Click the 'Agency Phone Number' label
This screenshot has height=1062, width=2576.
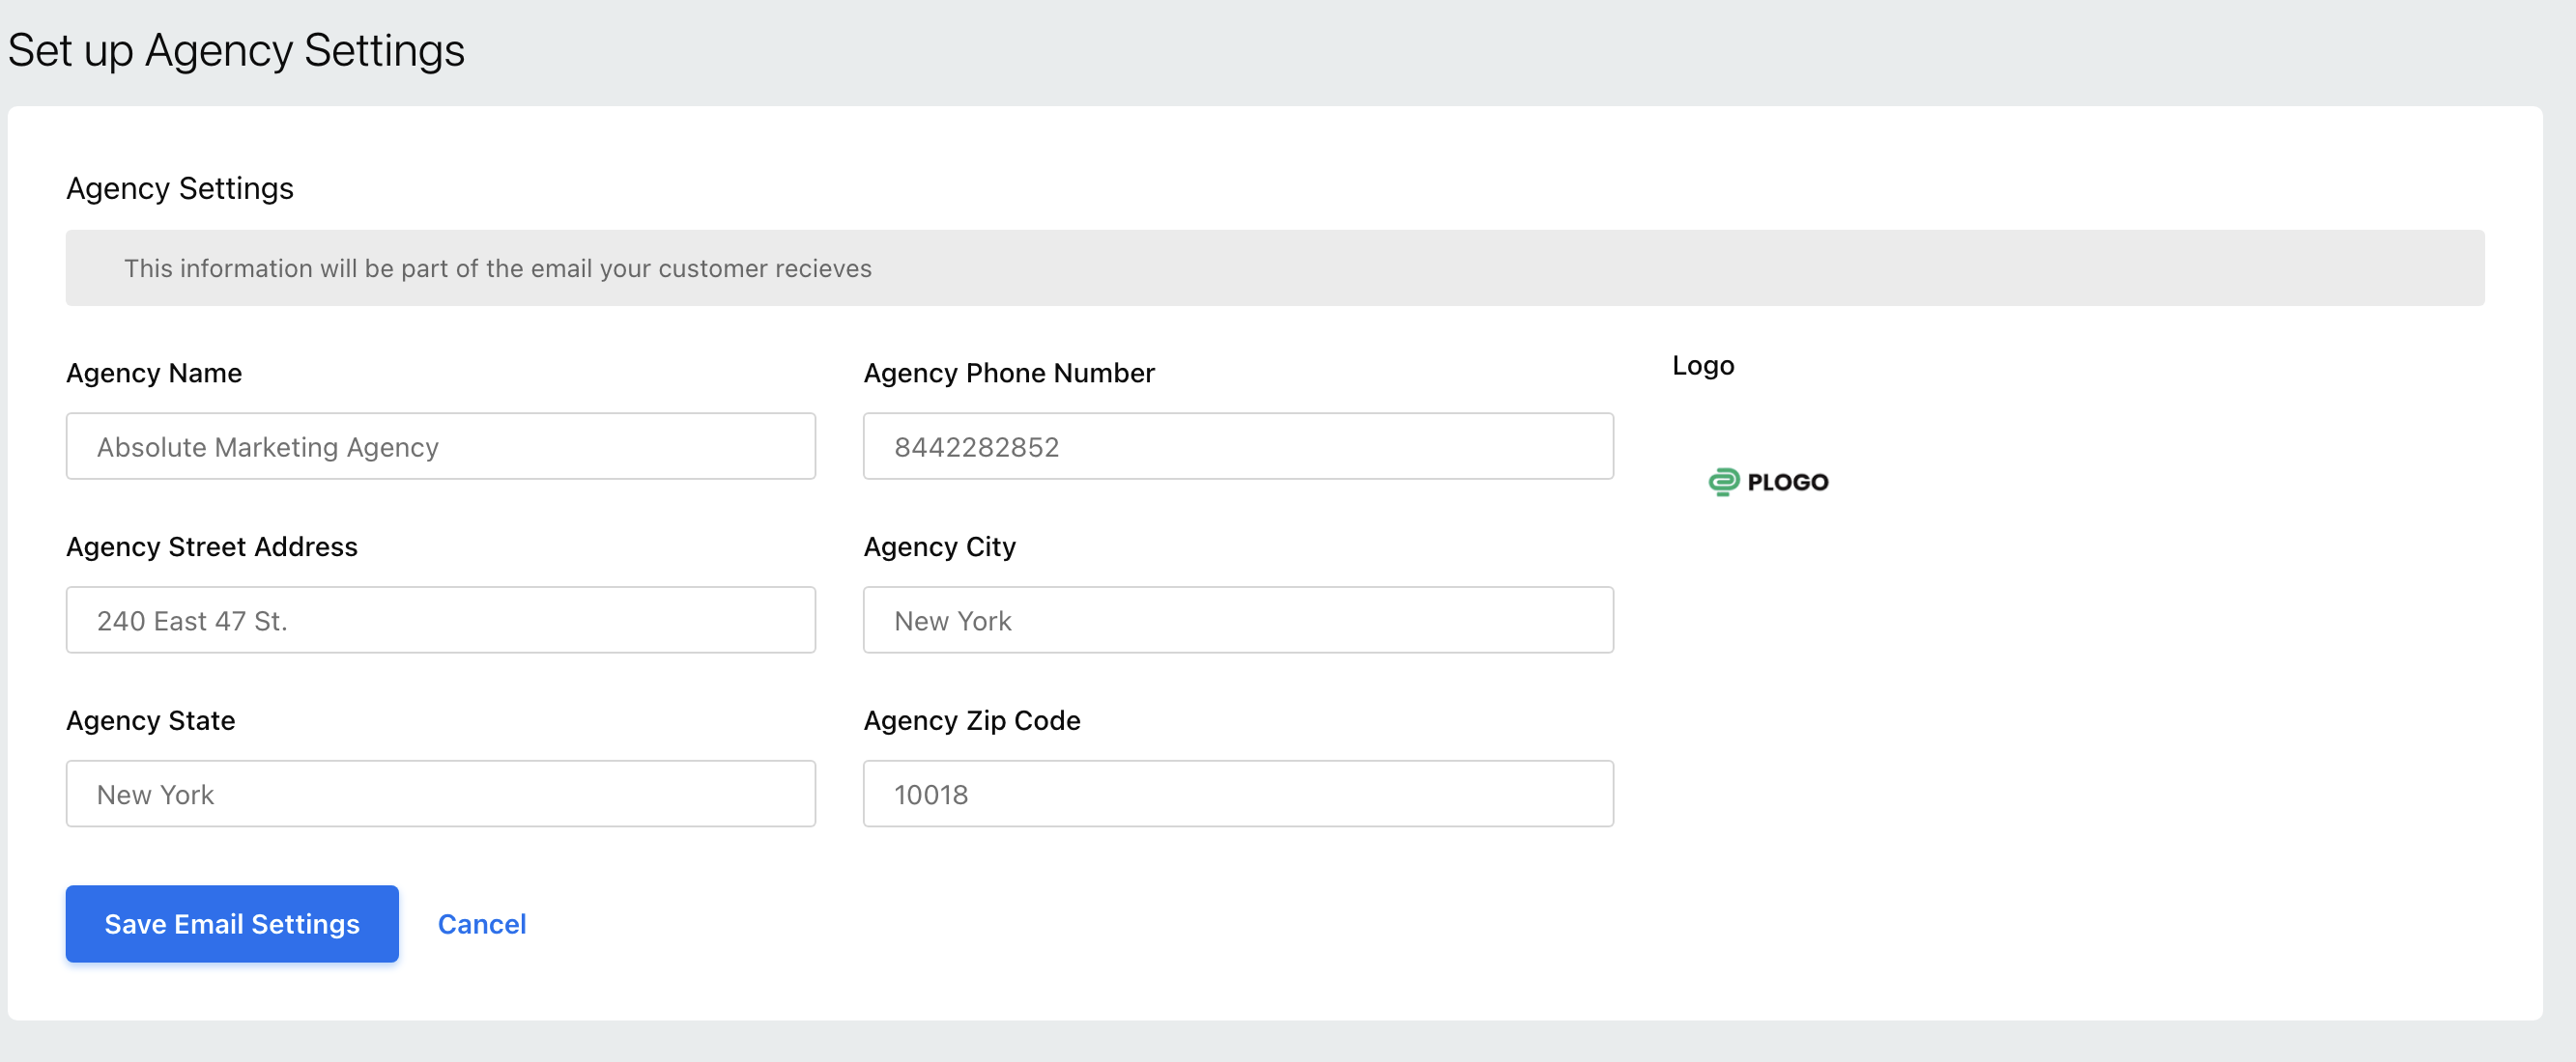pos(1009,373)
